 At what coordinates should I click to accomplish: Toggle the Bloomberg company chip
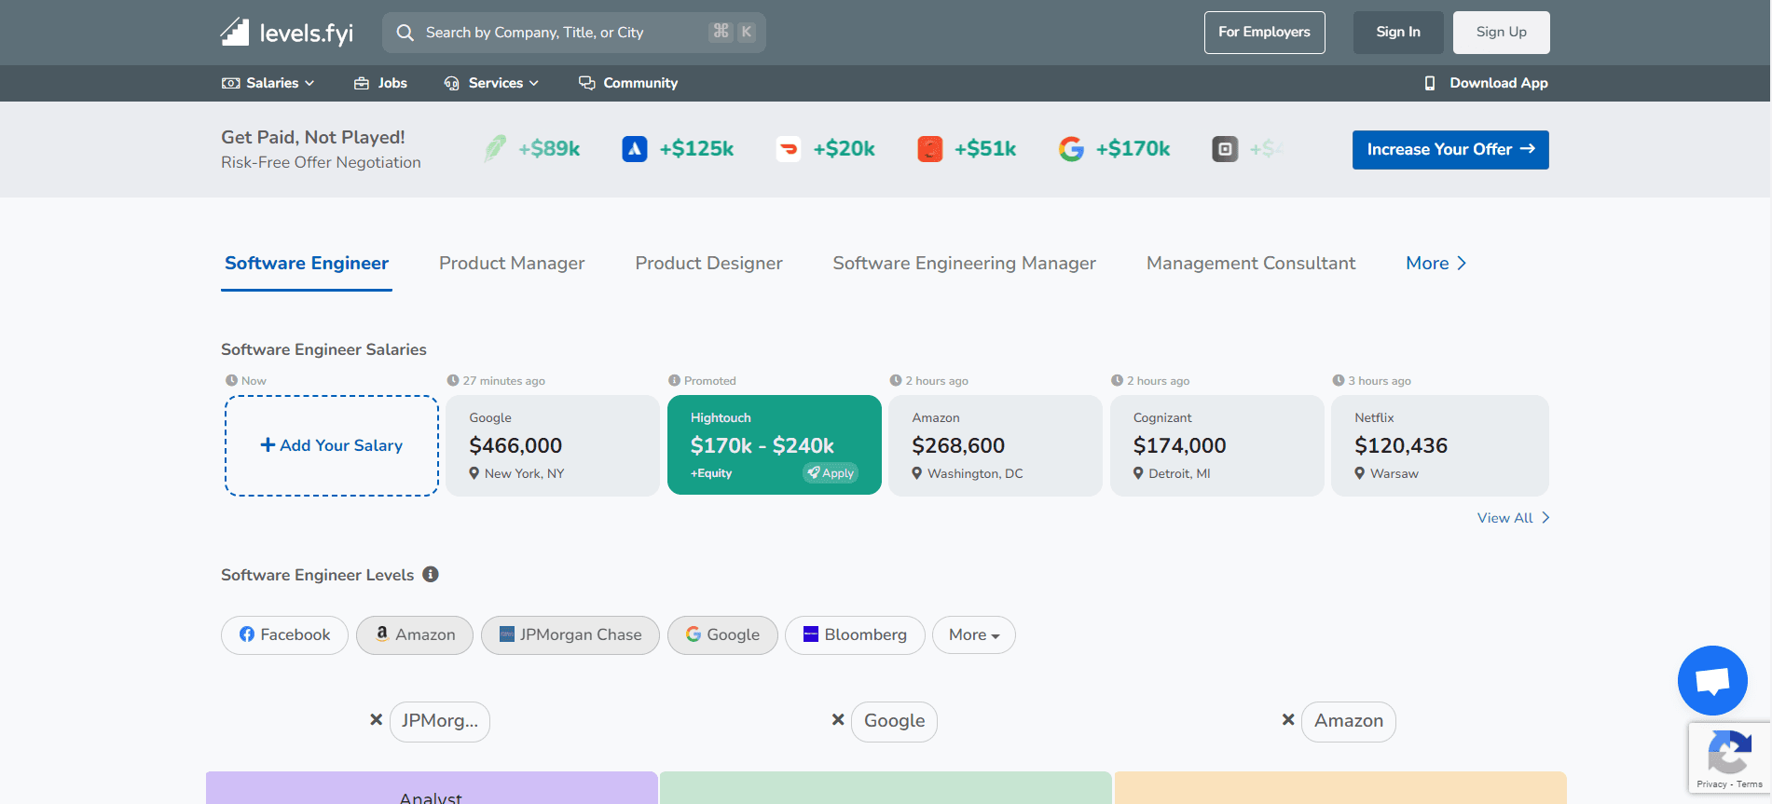point(855,634)
